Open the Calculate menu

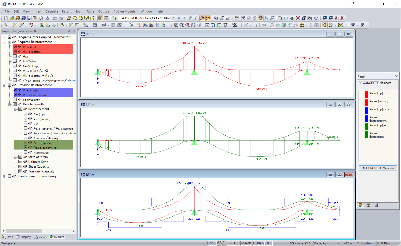(x=52, y=11)
